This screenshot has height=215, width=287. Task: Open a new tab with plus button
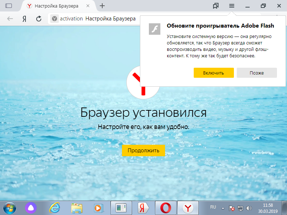(x=102, y=6)
